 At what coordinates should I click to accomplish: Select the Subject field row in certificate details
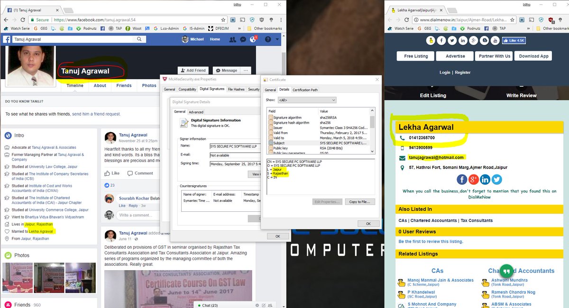318,143
